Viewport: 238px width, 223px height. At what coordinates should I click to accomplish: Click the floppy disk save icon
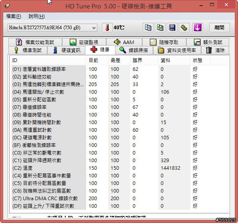point(172,28)
